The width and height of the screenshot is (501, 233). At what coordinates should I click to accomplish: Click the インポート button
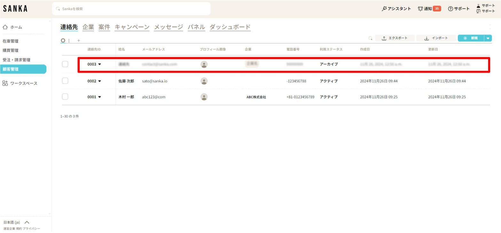[436, 38]
